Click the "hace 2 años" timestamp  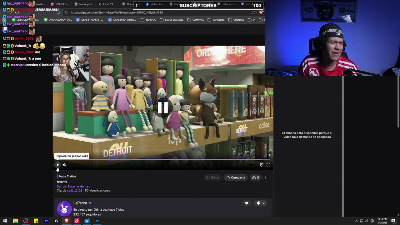[67, 176]
